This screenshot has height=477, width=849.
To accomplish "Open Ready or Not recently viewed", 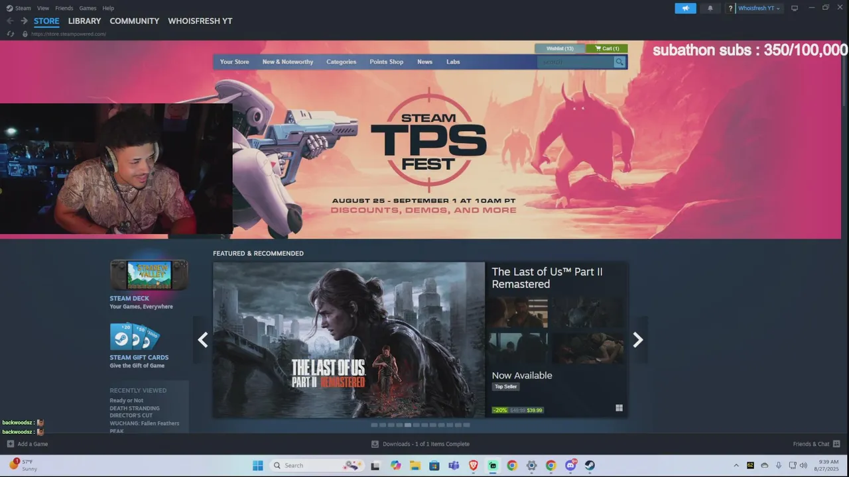I will pos(127,400).
